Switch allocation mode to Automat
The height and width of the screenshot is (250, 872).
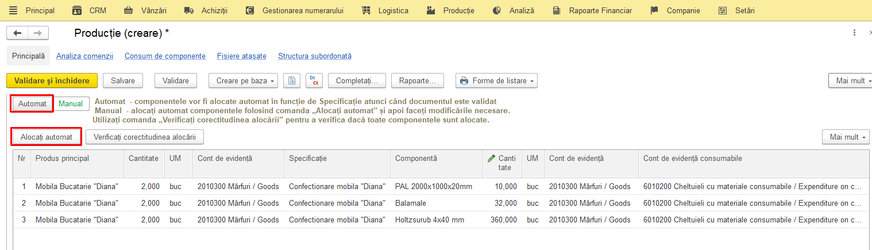coord(33,104)
